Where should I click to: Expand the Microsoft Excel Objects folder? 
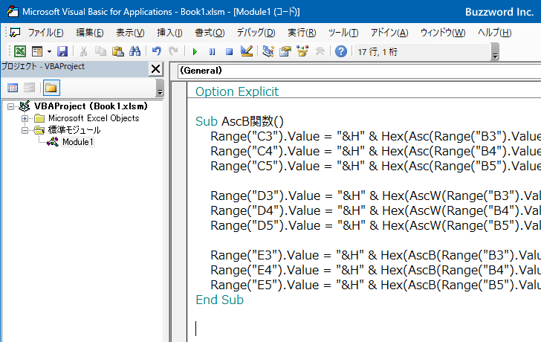pos(25,118)
